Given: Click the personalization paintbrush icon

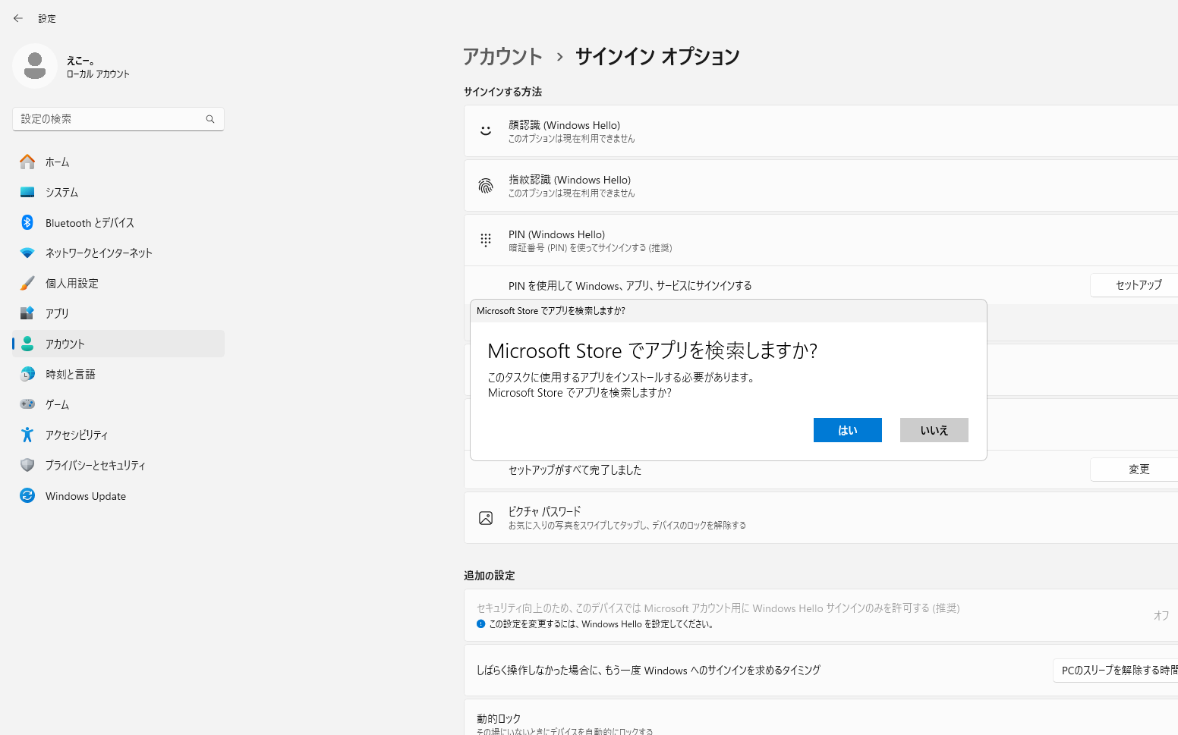Looking at the screenshot, I should tap(27, 283).
